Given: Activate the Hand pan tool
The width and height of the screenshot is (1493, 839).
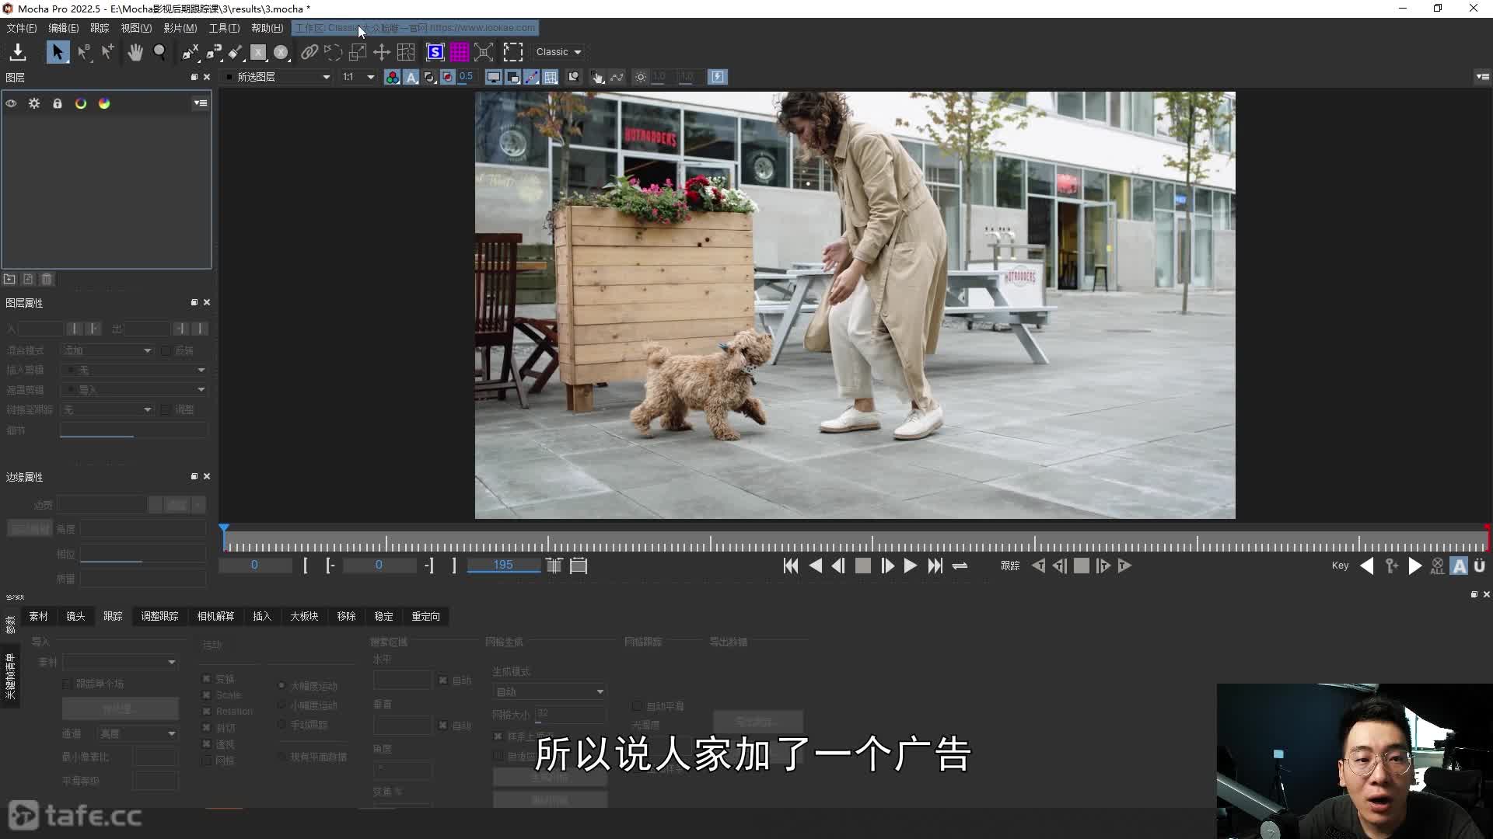Looking at the screenshot, I should pyautogui.click(x=135, y=52).
